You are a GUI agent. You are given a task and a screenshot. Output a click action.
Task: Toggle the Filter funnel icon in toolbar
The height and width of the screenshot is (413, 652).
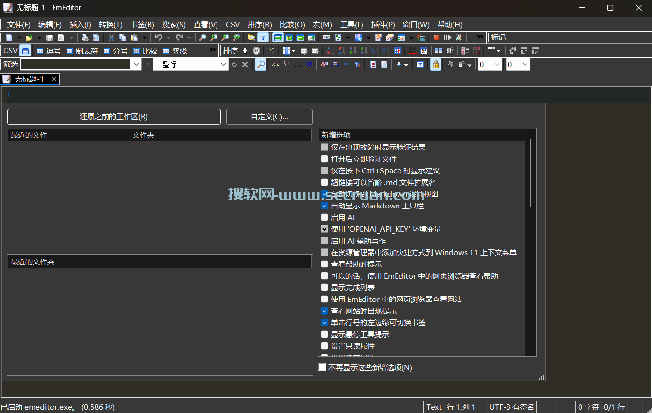(x=263, y=38)
